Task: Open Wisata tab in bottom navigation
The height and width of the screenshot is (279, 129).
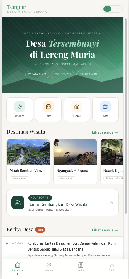Action: [x=49, y=267]
